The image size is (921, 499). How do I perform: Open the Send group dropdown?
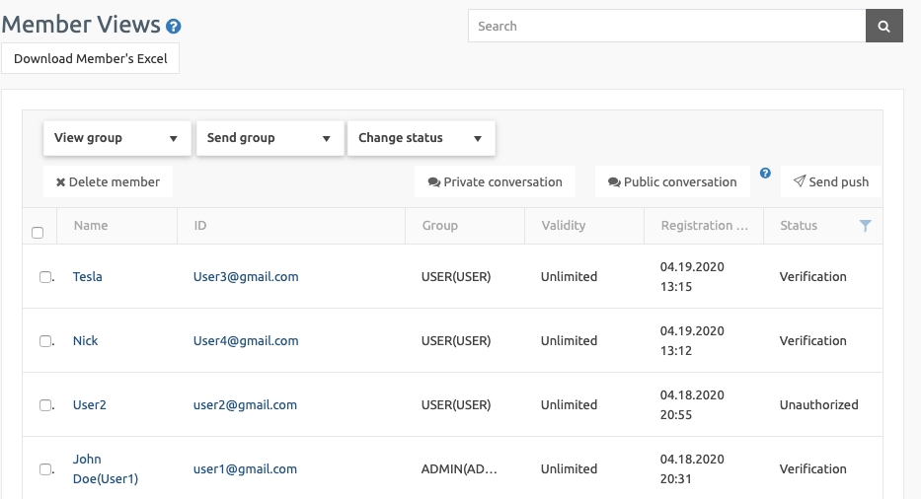269,138
